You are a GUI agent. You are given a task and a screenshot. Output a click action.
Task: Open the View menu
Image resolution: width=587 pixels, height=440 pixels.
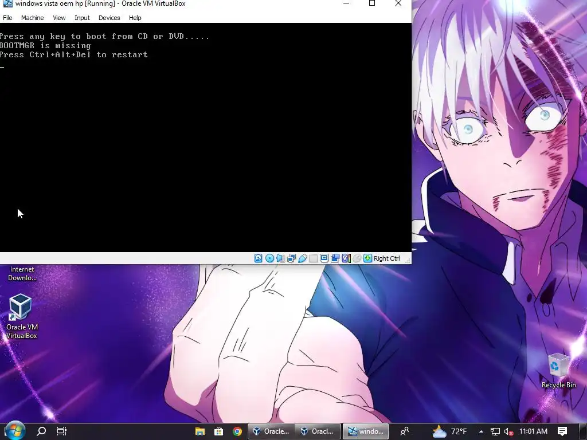point(59,18)
